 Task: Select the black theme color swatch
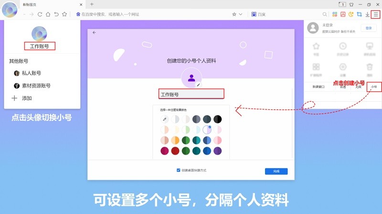pos(218,119)
